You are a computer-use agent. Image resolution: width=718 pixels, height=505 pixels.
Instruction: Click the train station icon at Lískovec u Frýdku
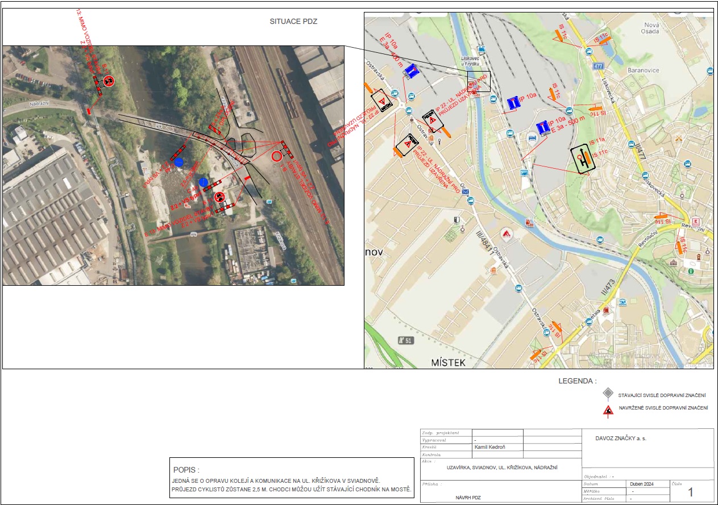(x=482, y=50)
